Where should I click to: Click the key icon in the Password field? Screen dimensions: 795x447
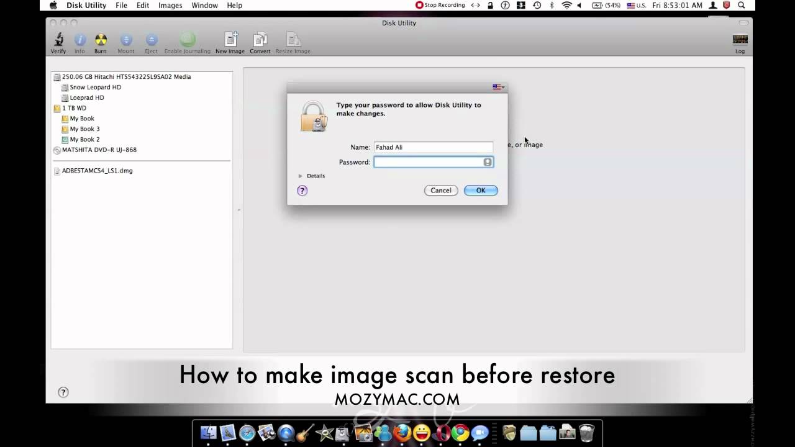pos(488,162)
